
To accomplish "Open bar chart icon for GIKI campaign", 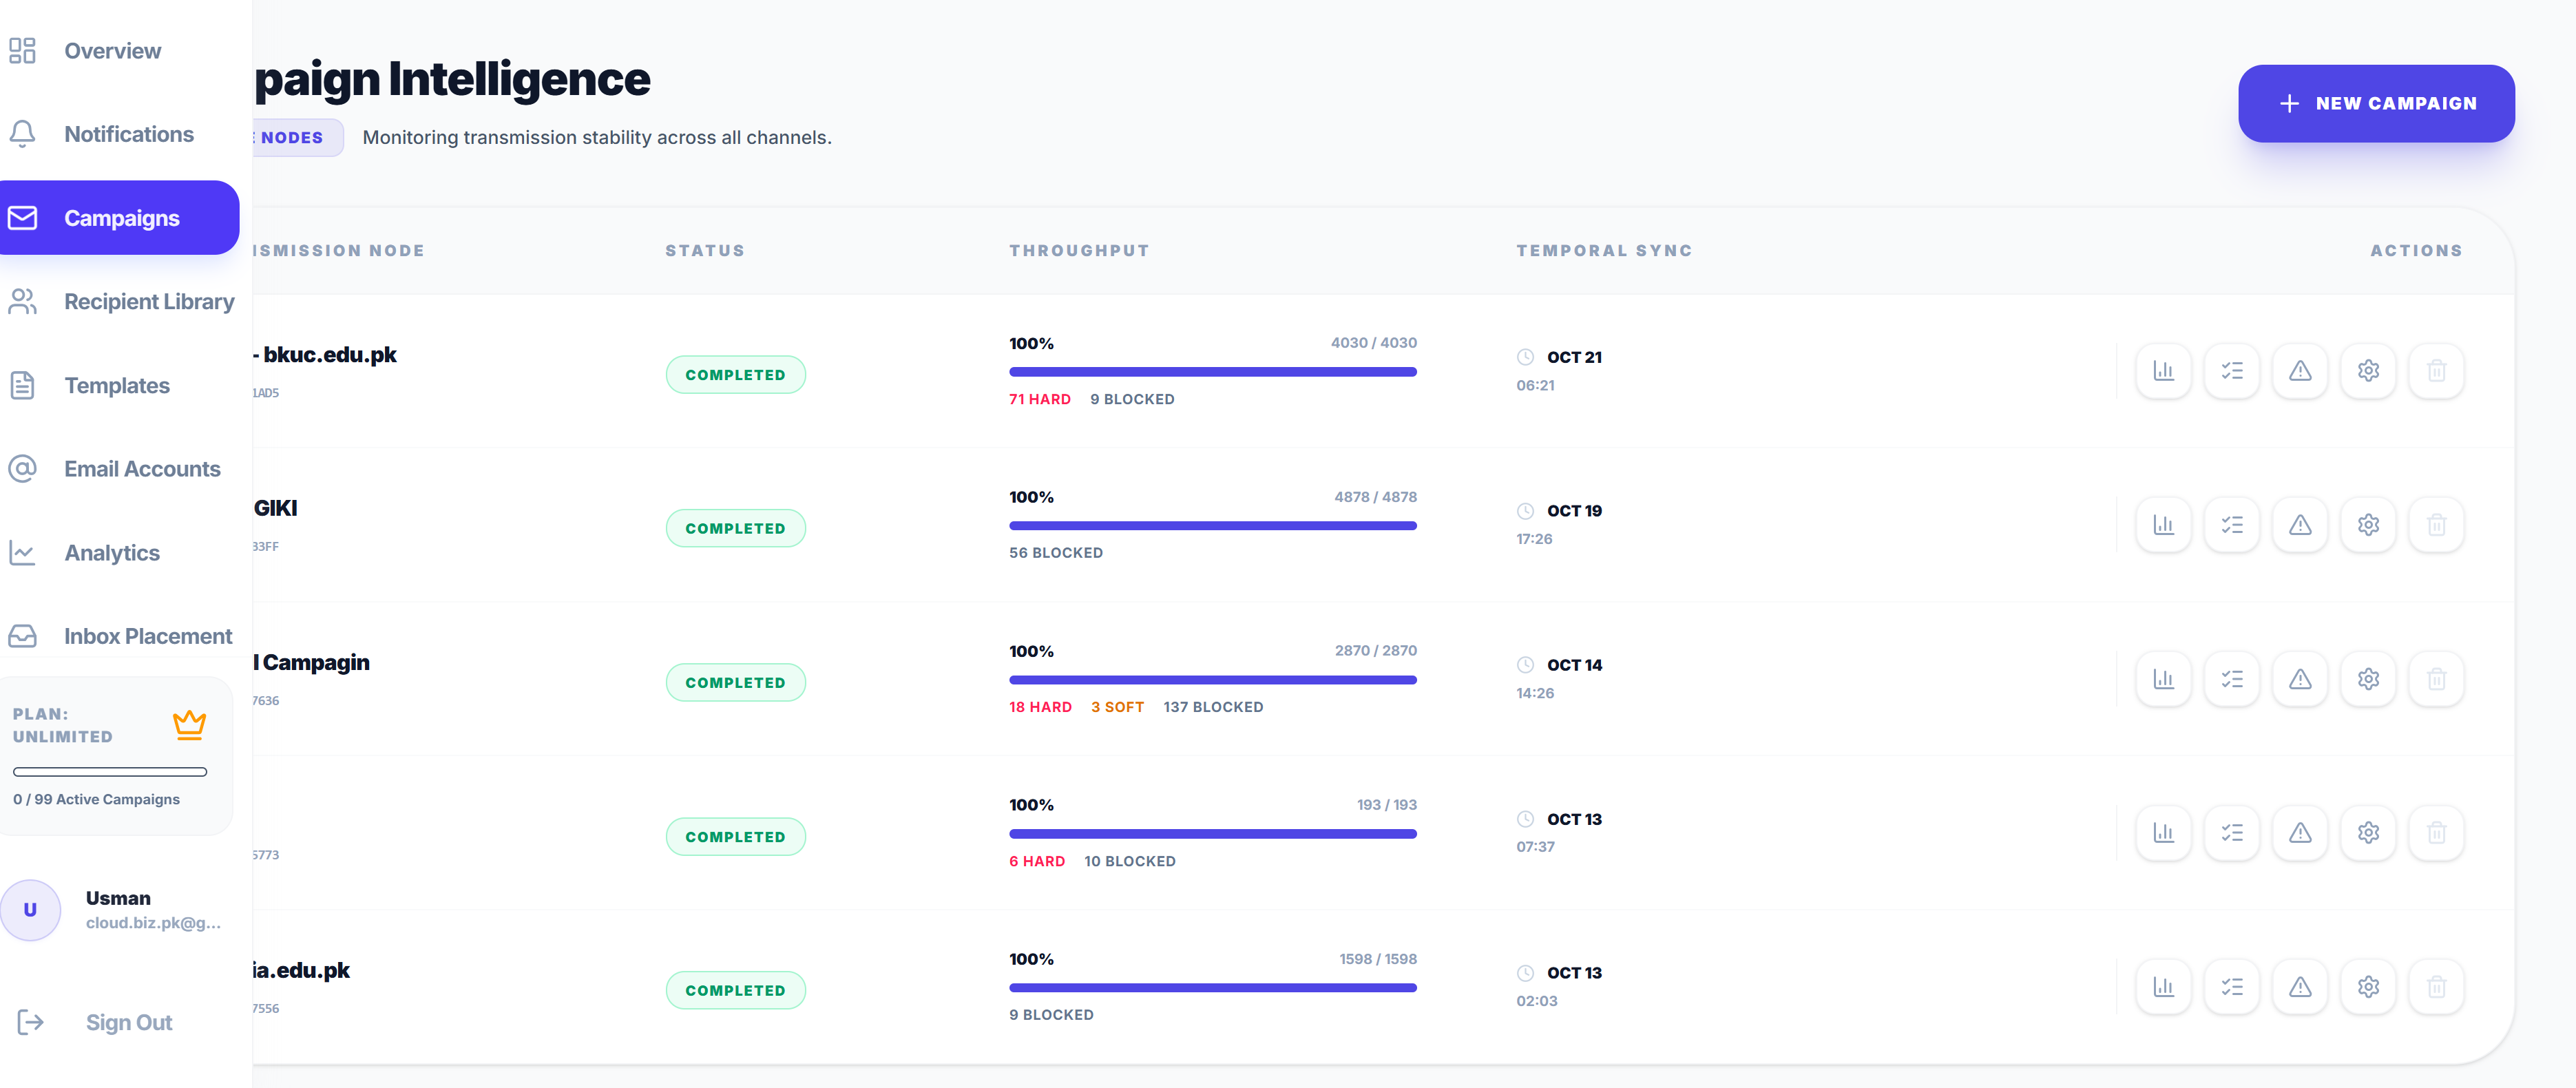I will (2163, 525).
